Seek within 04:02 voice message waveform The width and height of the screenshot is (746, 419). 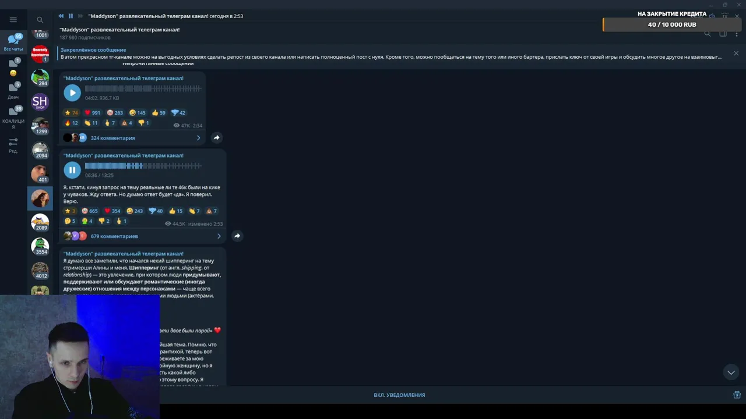tap(143, 89)
